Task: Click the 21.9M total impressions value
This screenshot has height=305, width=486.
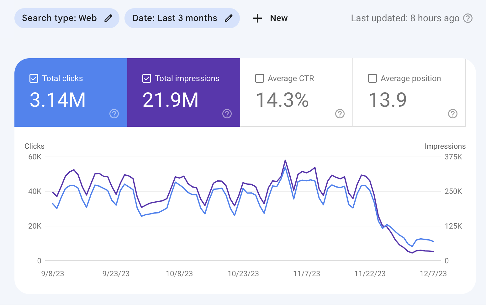Action: 171,100
